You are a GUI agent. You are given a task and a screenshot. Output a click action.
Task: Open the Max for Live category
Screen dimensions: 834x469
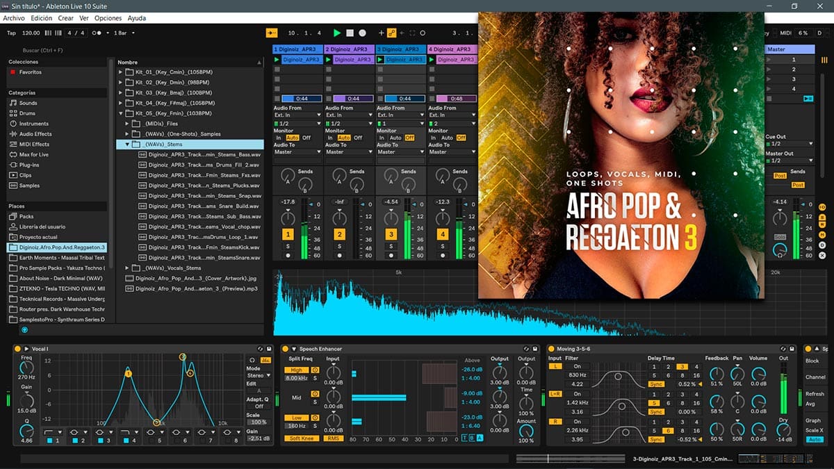(33, 154)
